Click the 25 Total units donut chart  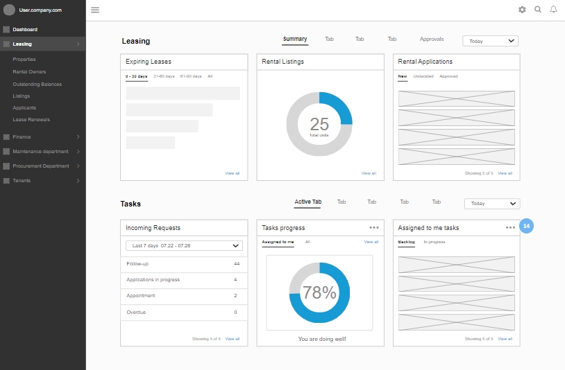coord(319,124)
